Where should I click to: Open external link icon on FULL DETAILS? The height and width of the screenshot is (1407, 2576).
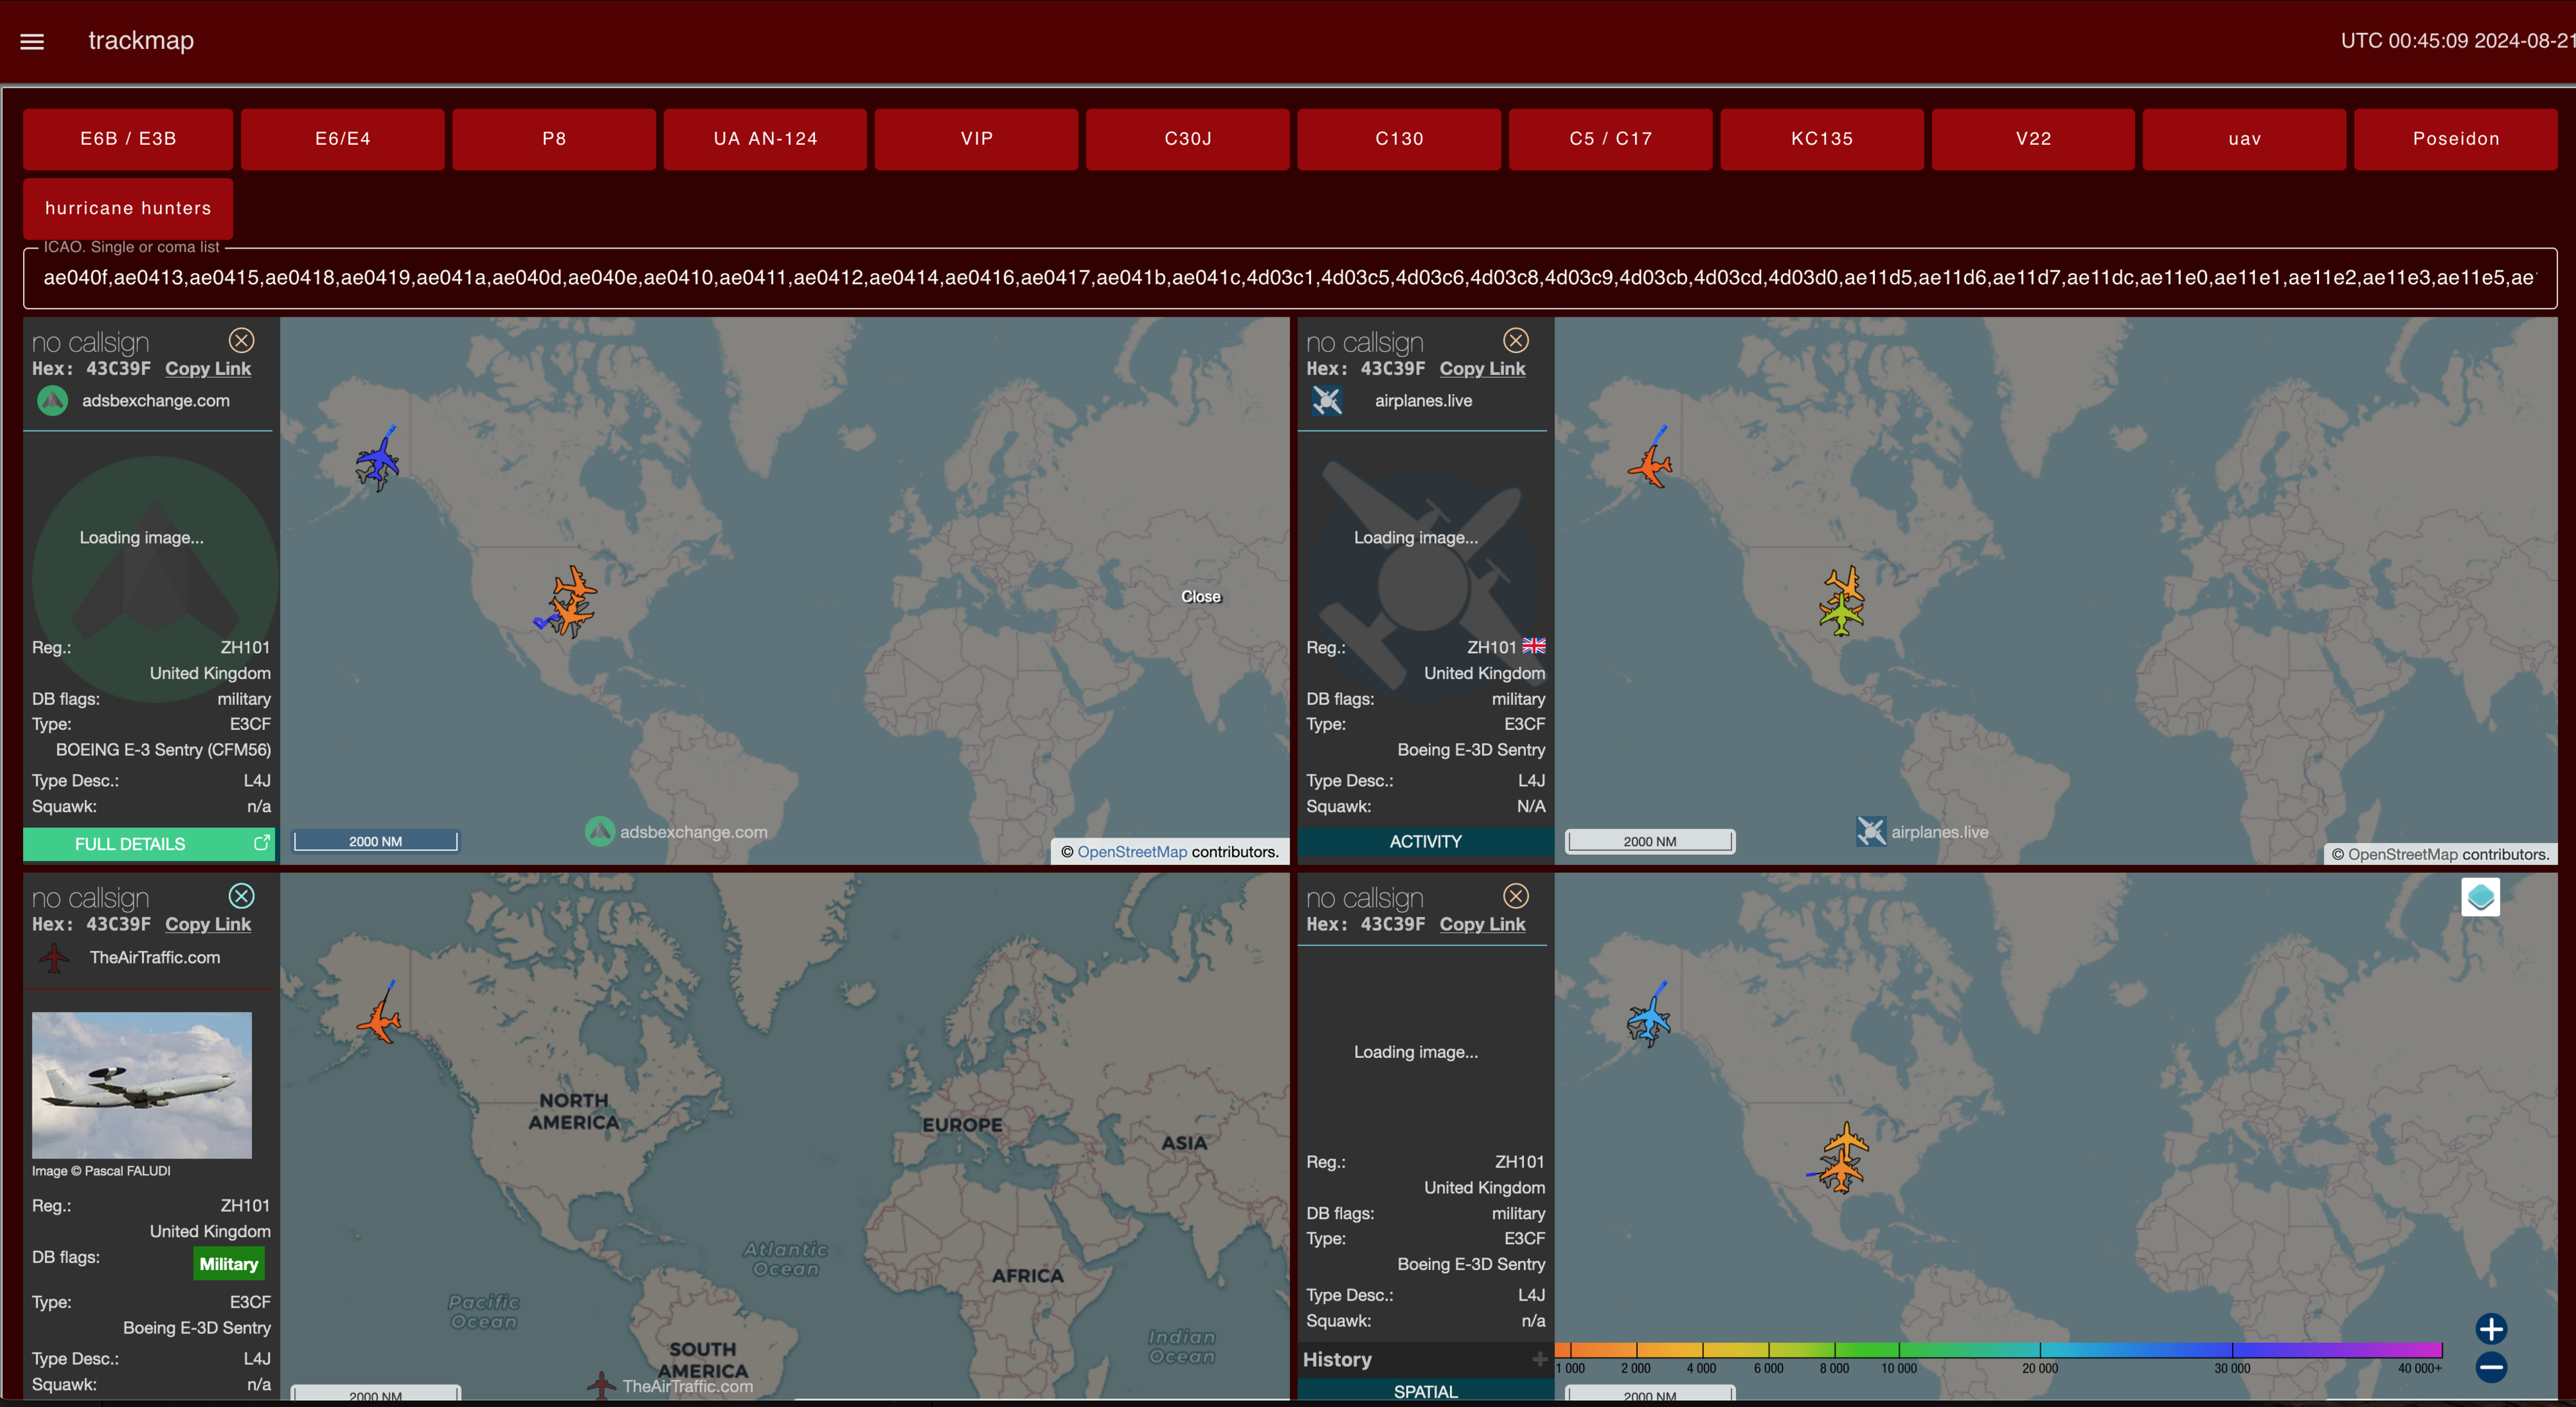[261, 842]
